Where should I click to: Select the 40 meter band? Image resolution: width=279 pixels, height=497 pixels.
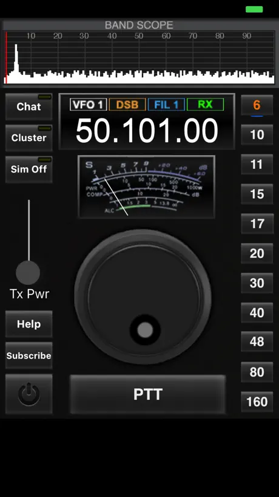click(x=257, y=312)
